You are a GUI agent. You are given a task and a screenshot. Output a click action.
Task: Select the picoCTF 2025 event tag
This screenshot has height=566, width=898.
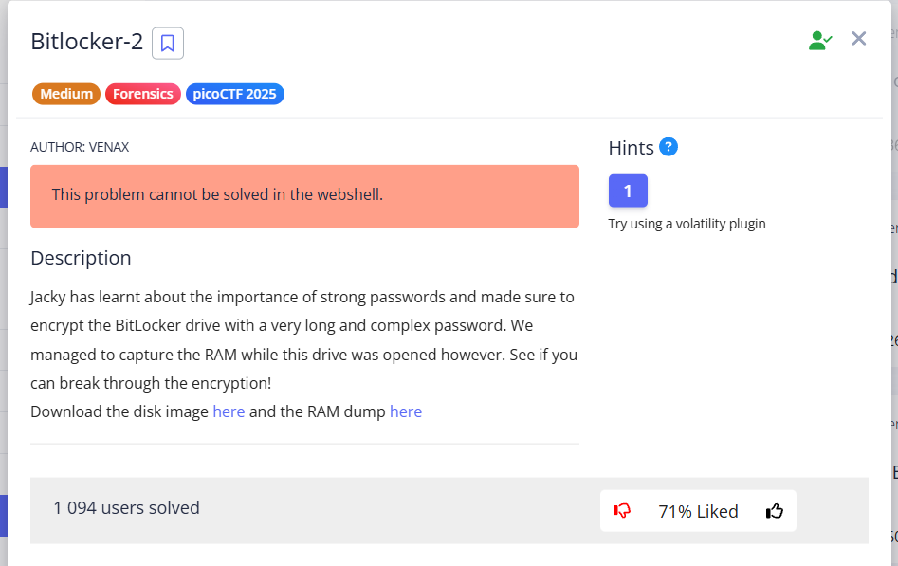[x=235, y=94]
